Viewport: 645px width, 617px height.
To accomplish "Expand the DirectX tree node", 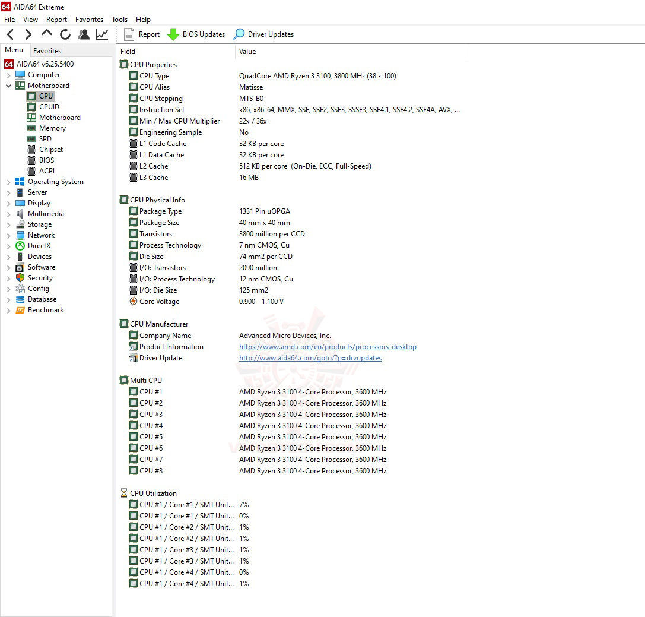I will [9, 246].
